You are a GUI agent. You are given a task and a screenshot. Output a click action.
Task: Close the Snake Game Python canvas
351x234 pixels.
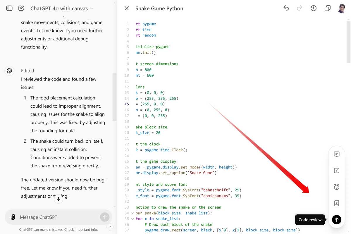pyautogui.click(x=127, y=8)
